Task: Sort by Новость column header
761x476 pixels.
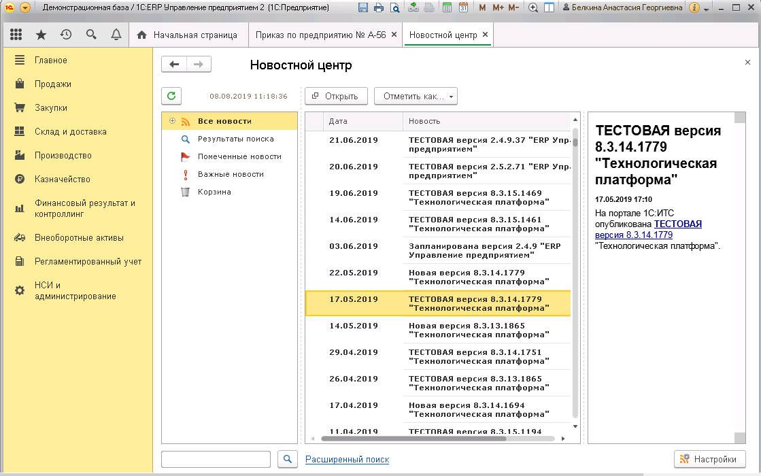Action: [x=486, y=121]
